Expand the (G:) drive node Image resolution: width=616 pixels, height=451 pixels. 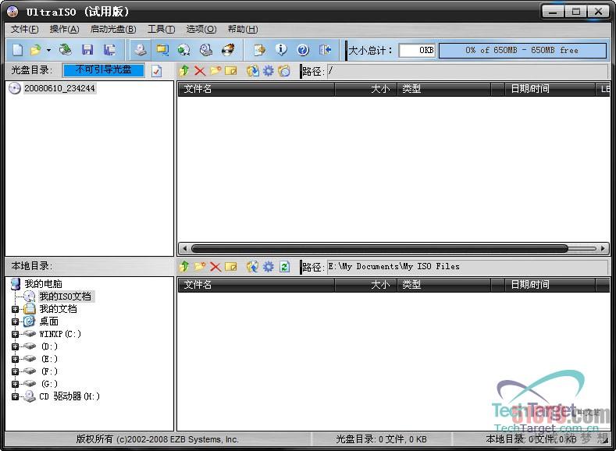[x=15, y=384]
